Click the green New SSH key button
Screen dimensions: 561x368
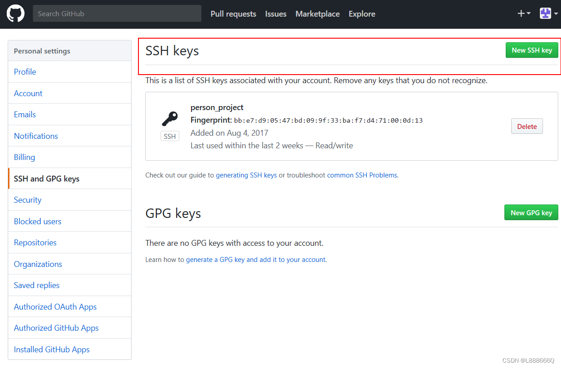[532, 50]
